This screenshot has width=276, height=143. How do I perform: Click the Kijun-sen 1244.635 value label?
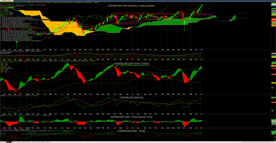[x=16, y=5]
